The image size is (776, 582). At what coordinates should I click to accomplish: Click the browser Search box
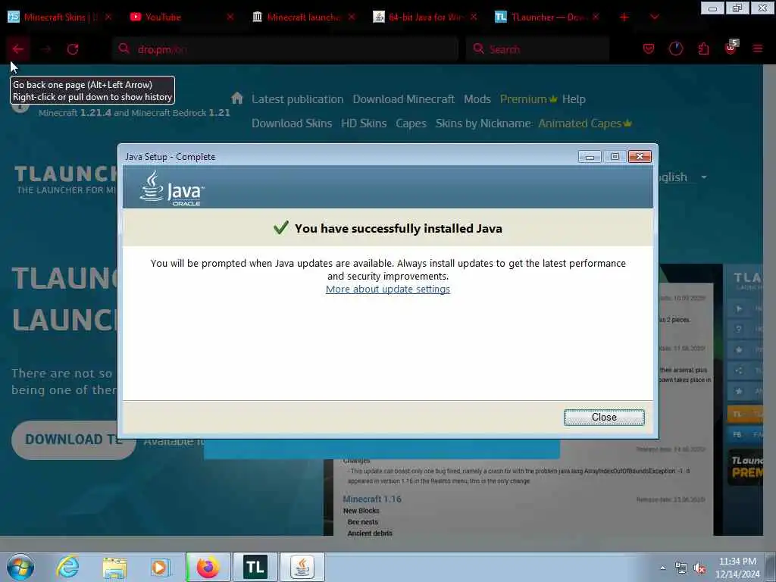pyautogui.click(x=537, y=49)
